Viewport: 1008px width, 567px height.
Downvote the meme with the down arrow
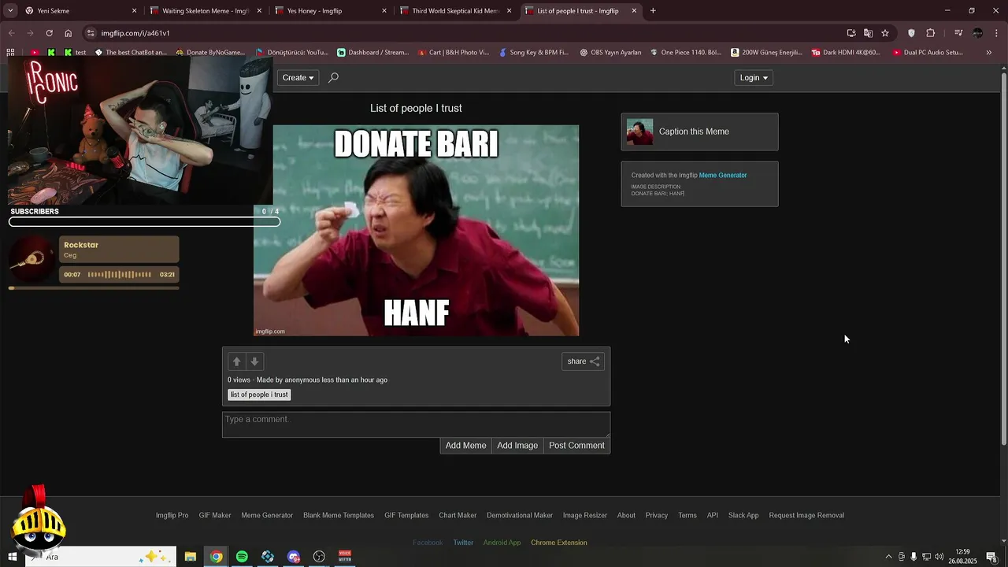(x=254, y=361)
